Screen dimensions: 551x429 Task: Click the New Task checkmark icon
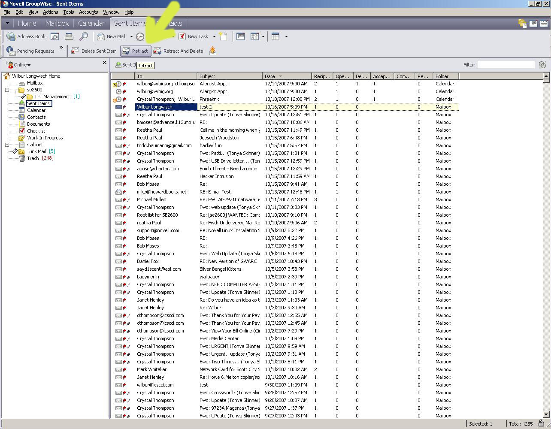[182, 36]
